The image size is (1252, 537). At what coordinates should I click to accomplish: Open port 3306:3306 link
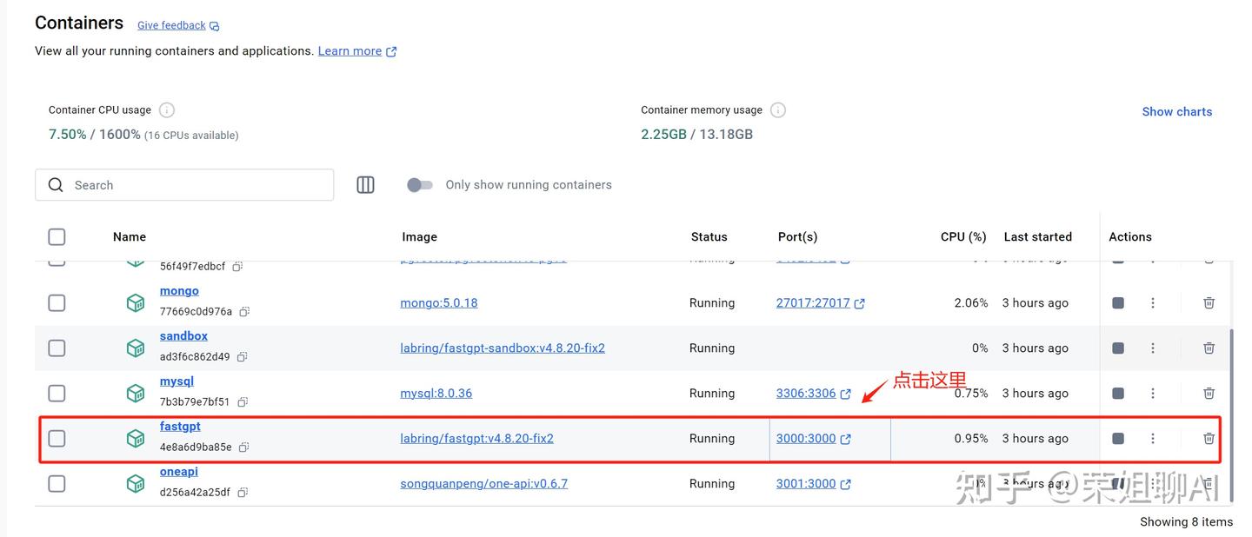813,394
